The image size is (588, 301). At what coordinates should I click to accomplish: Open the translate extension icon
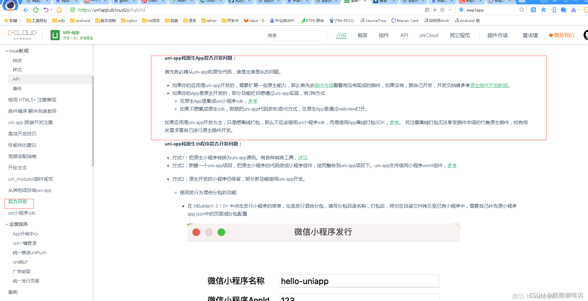[x=533, y=10]
